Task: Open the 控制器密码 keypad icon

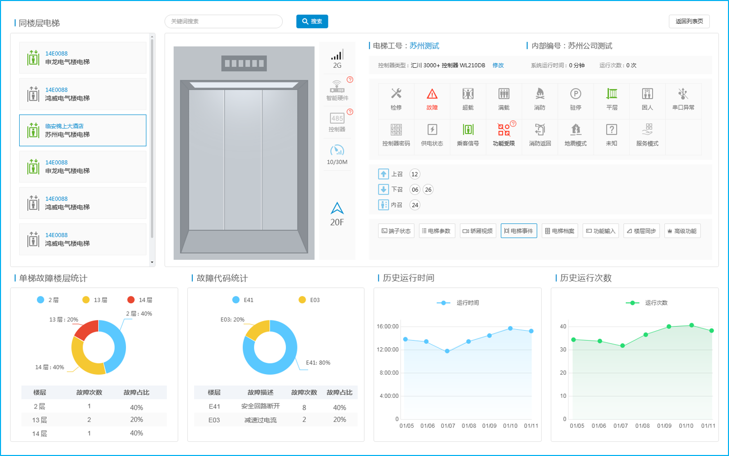Action: [396, 130]
